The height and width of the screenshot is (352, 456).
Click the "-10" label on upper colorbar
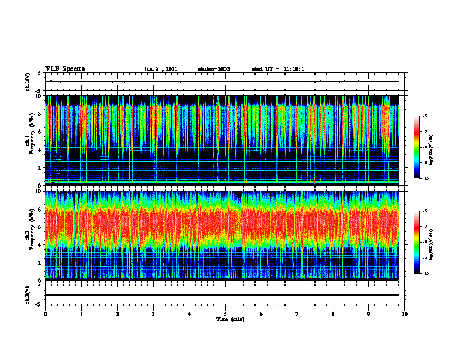(425, 179)
